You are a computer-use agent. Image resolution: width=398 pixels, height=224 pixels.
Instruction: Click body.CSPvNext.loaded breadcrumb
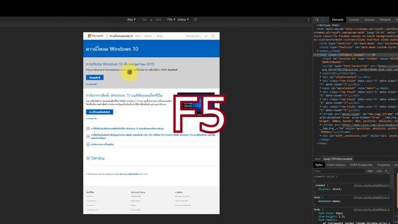coord(338,159)
